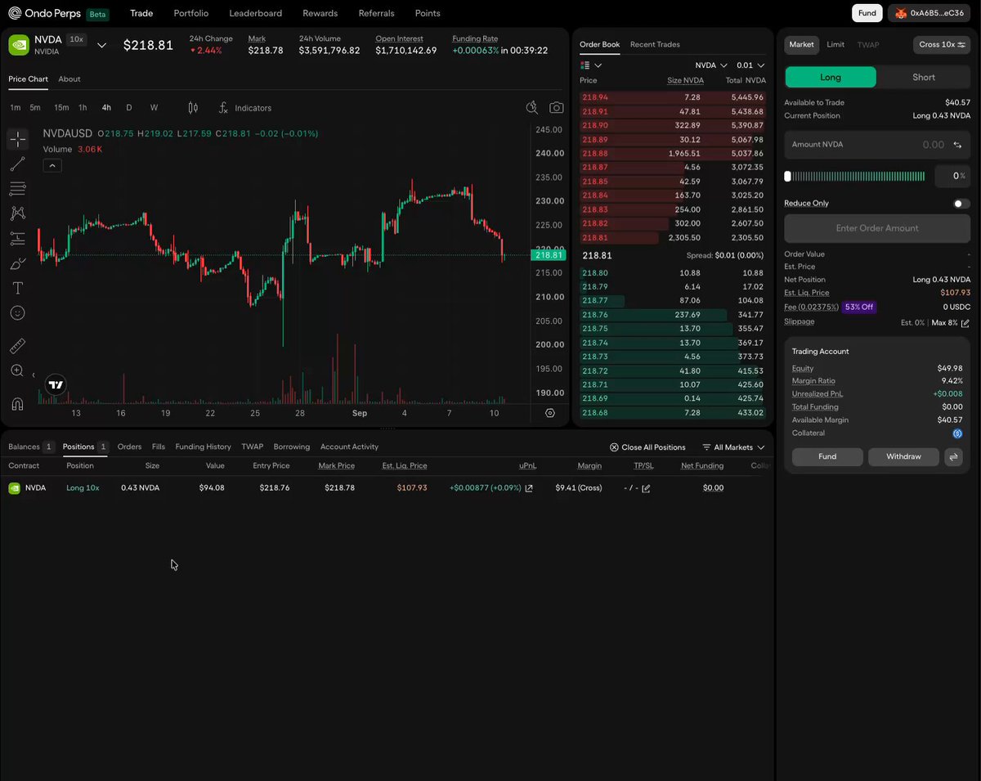Select the Short side toggle
Screen dimensions: 981x781
point(924,77)
